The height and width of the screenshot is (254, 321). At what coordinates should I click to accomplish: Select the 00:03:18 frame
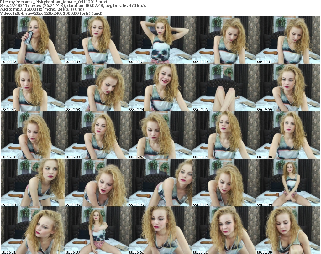point(33,135)
